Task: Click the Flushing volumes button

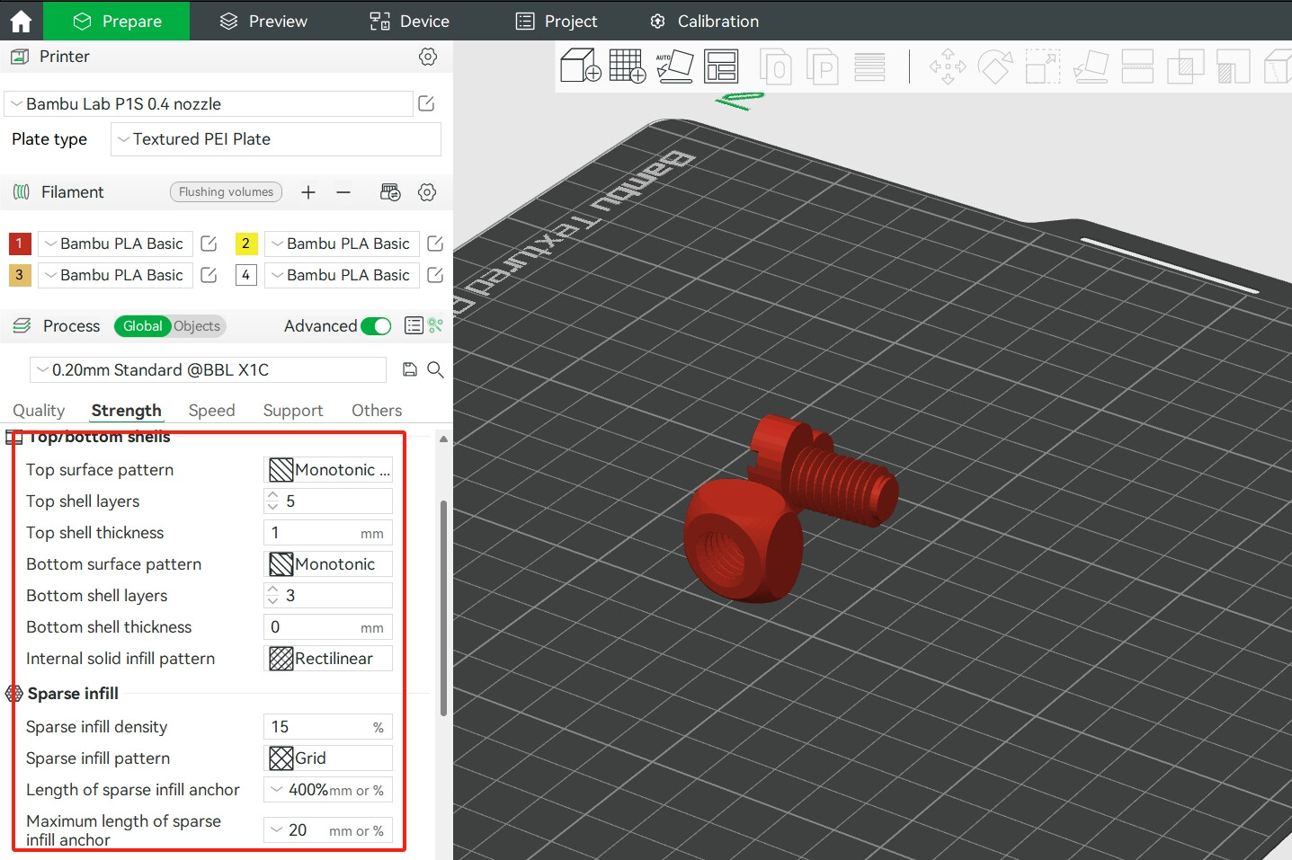Action: tap(226, 192)
